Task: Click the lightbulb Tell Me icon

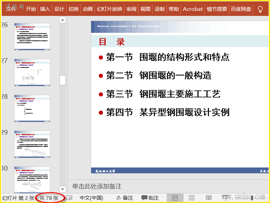Action: (x=260, y=9)
